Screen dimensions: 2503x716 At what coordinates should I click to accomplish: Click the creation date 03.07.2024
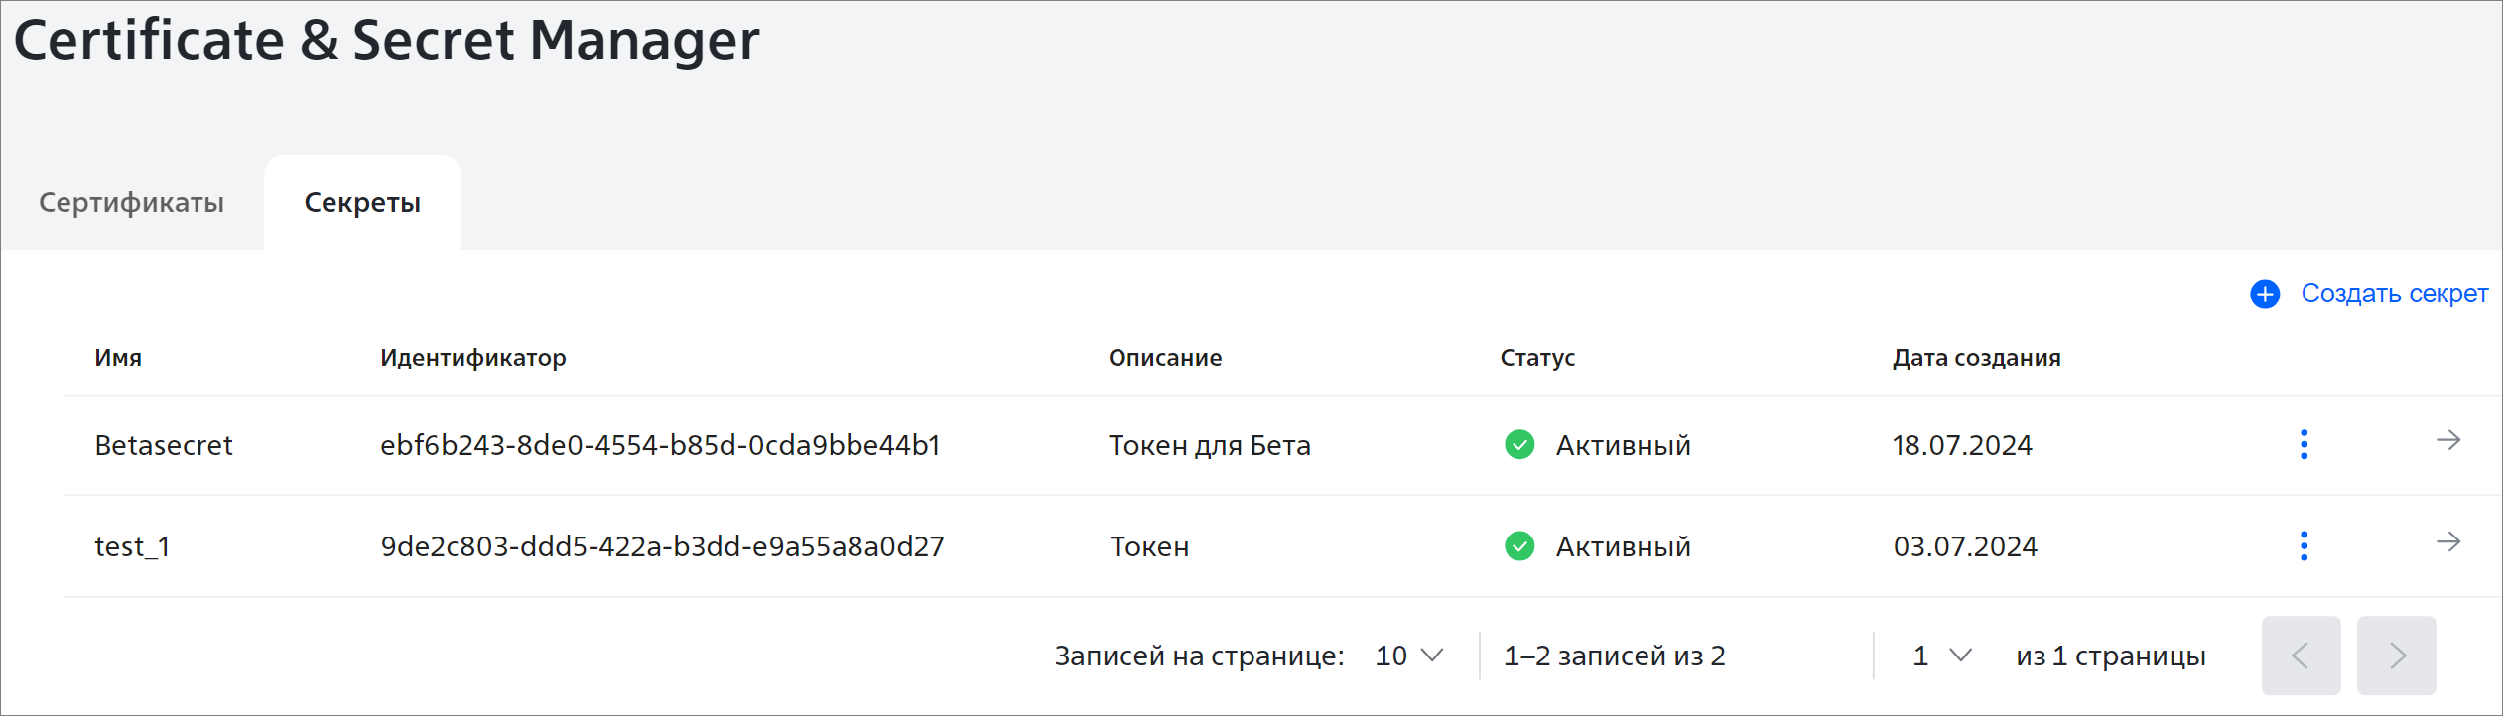click(1964, 546)
